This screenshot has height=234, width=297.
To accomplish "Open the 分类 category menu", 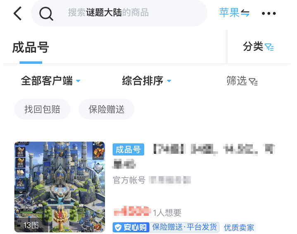I will click(x=258, y=47).
